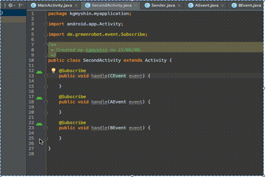Click the AEvent parameter type

[x=118, y=102]
